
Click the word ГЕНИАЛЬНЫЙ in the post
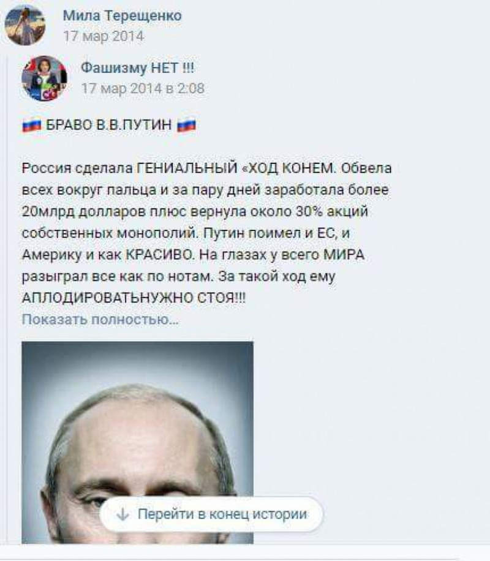click(187, 168)
